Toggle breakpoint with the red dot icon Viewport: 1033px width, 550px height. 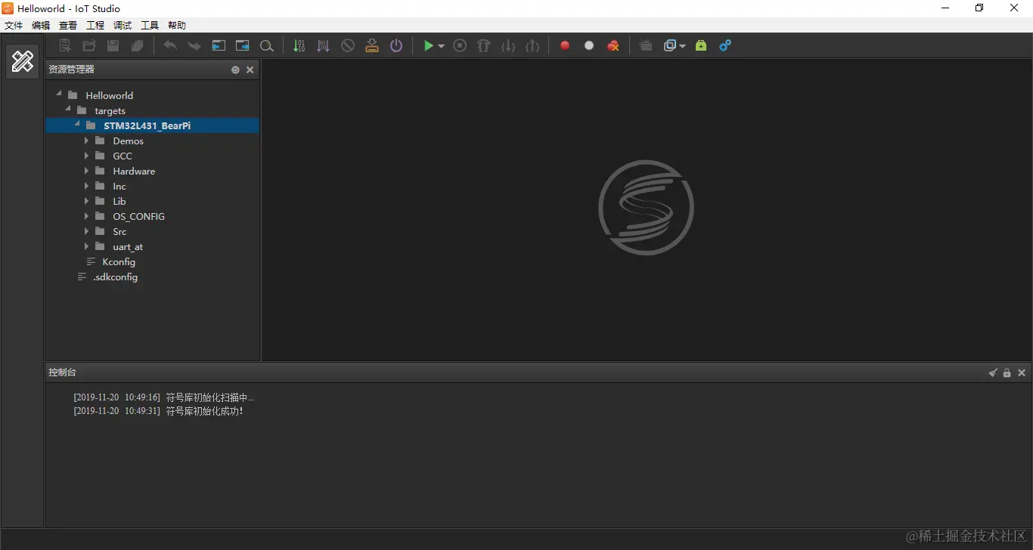pos(565,45)
